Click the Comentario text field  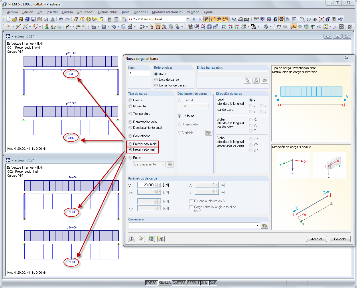point(192,226)
